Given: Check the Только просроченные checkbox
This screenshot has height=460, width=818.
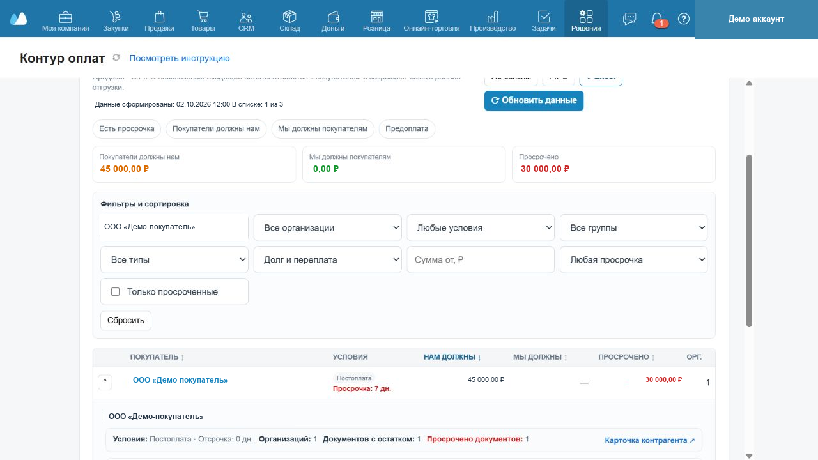Looking at the screenshot, I should coord(116,292).
